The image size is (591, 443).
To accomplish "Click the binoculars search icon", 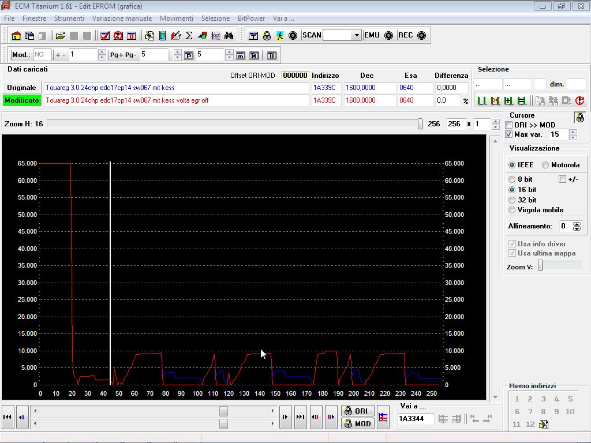I will (229, 35).
